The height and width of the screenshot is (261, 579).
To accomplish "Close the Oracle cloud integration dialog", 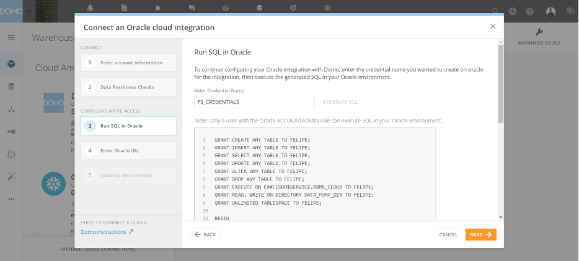I will (493, 27).
